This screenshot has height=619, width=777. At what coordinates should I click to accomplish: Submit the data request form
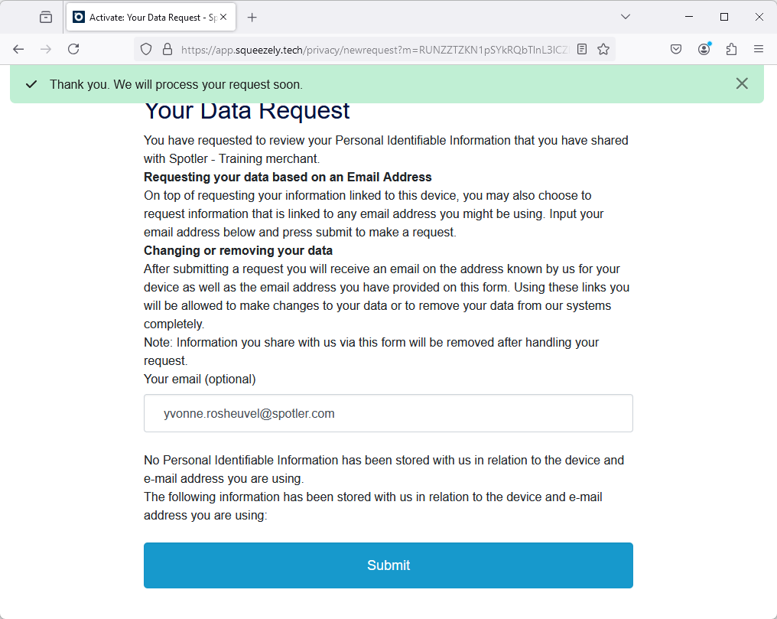coord(388,565)
